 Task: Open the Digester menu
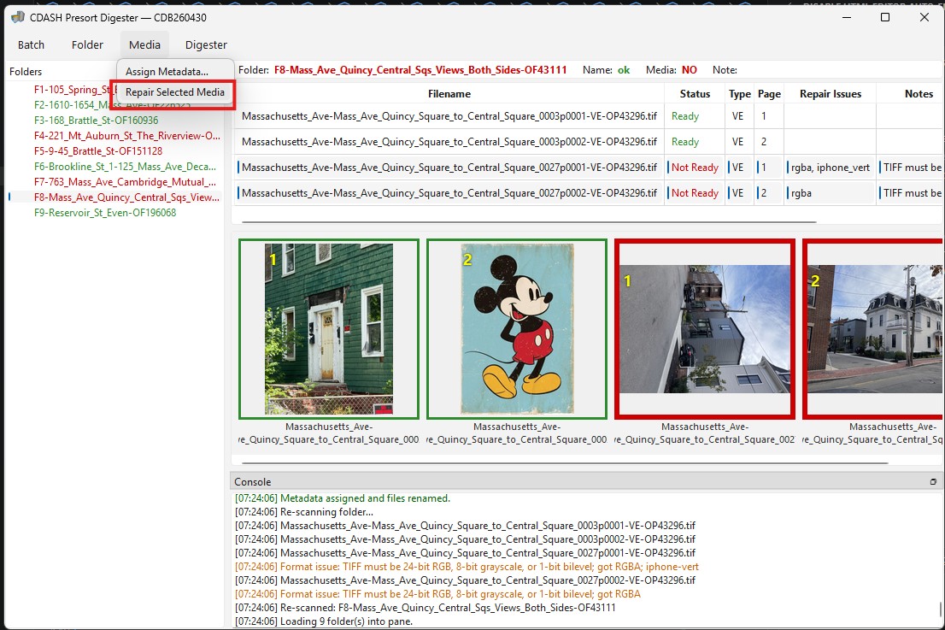coord(206,44)
